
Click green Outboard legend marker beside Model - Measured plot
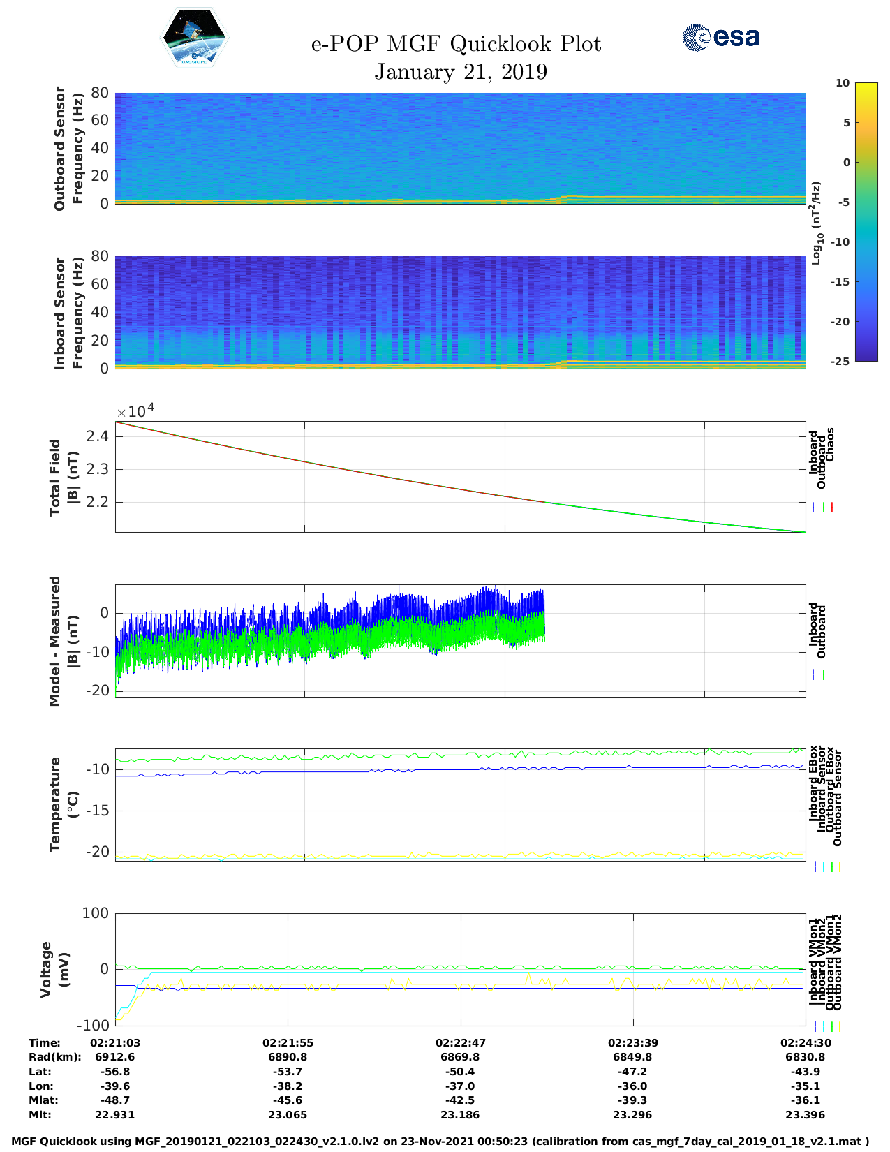pyautogui.click(x=824, y=675)
